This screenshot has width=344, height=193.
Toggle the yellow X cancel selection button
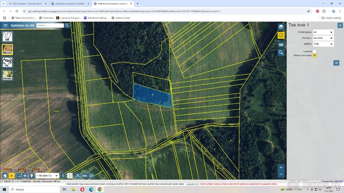[x=11, y=176]
